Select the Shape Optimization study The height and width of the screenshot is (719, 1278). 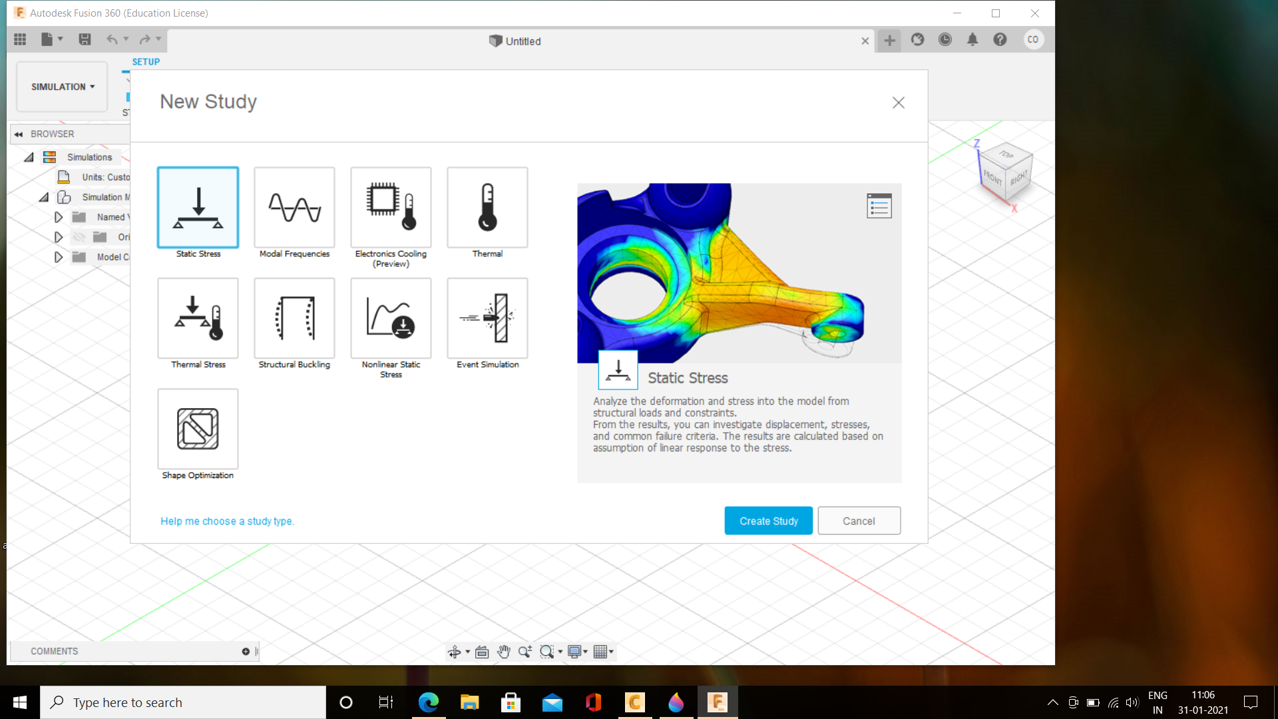tap(197, 429)
